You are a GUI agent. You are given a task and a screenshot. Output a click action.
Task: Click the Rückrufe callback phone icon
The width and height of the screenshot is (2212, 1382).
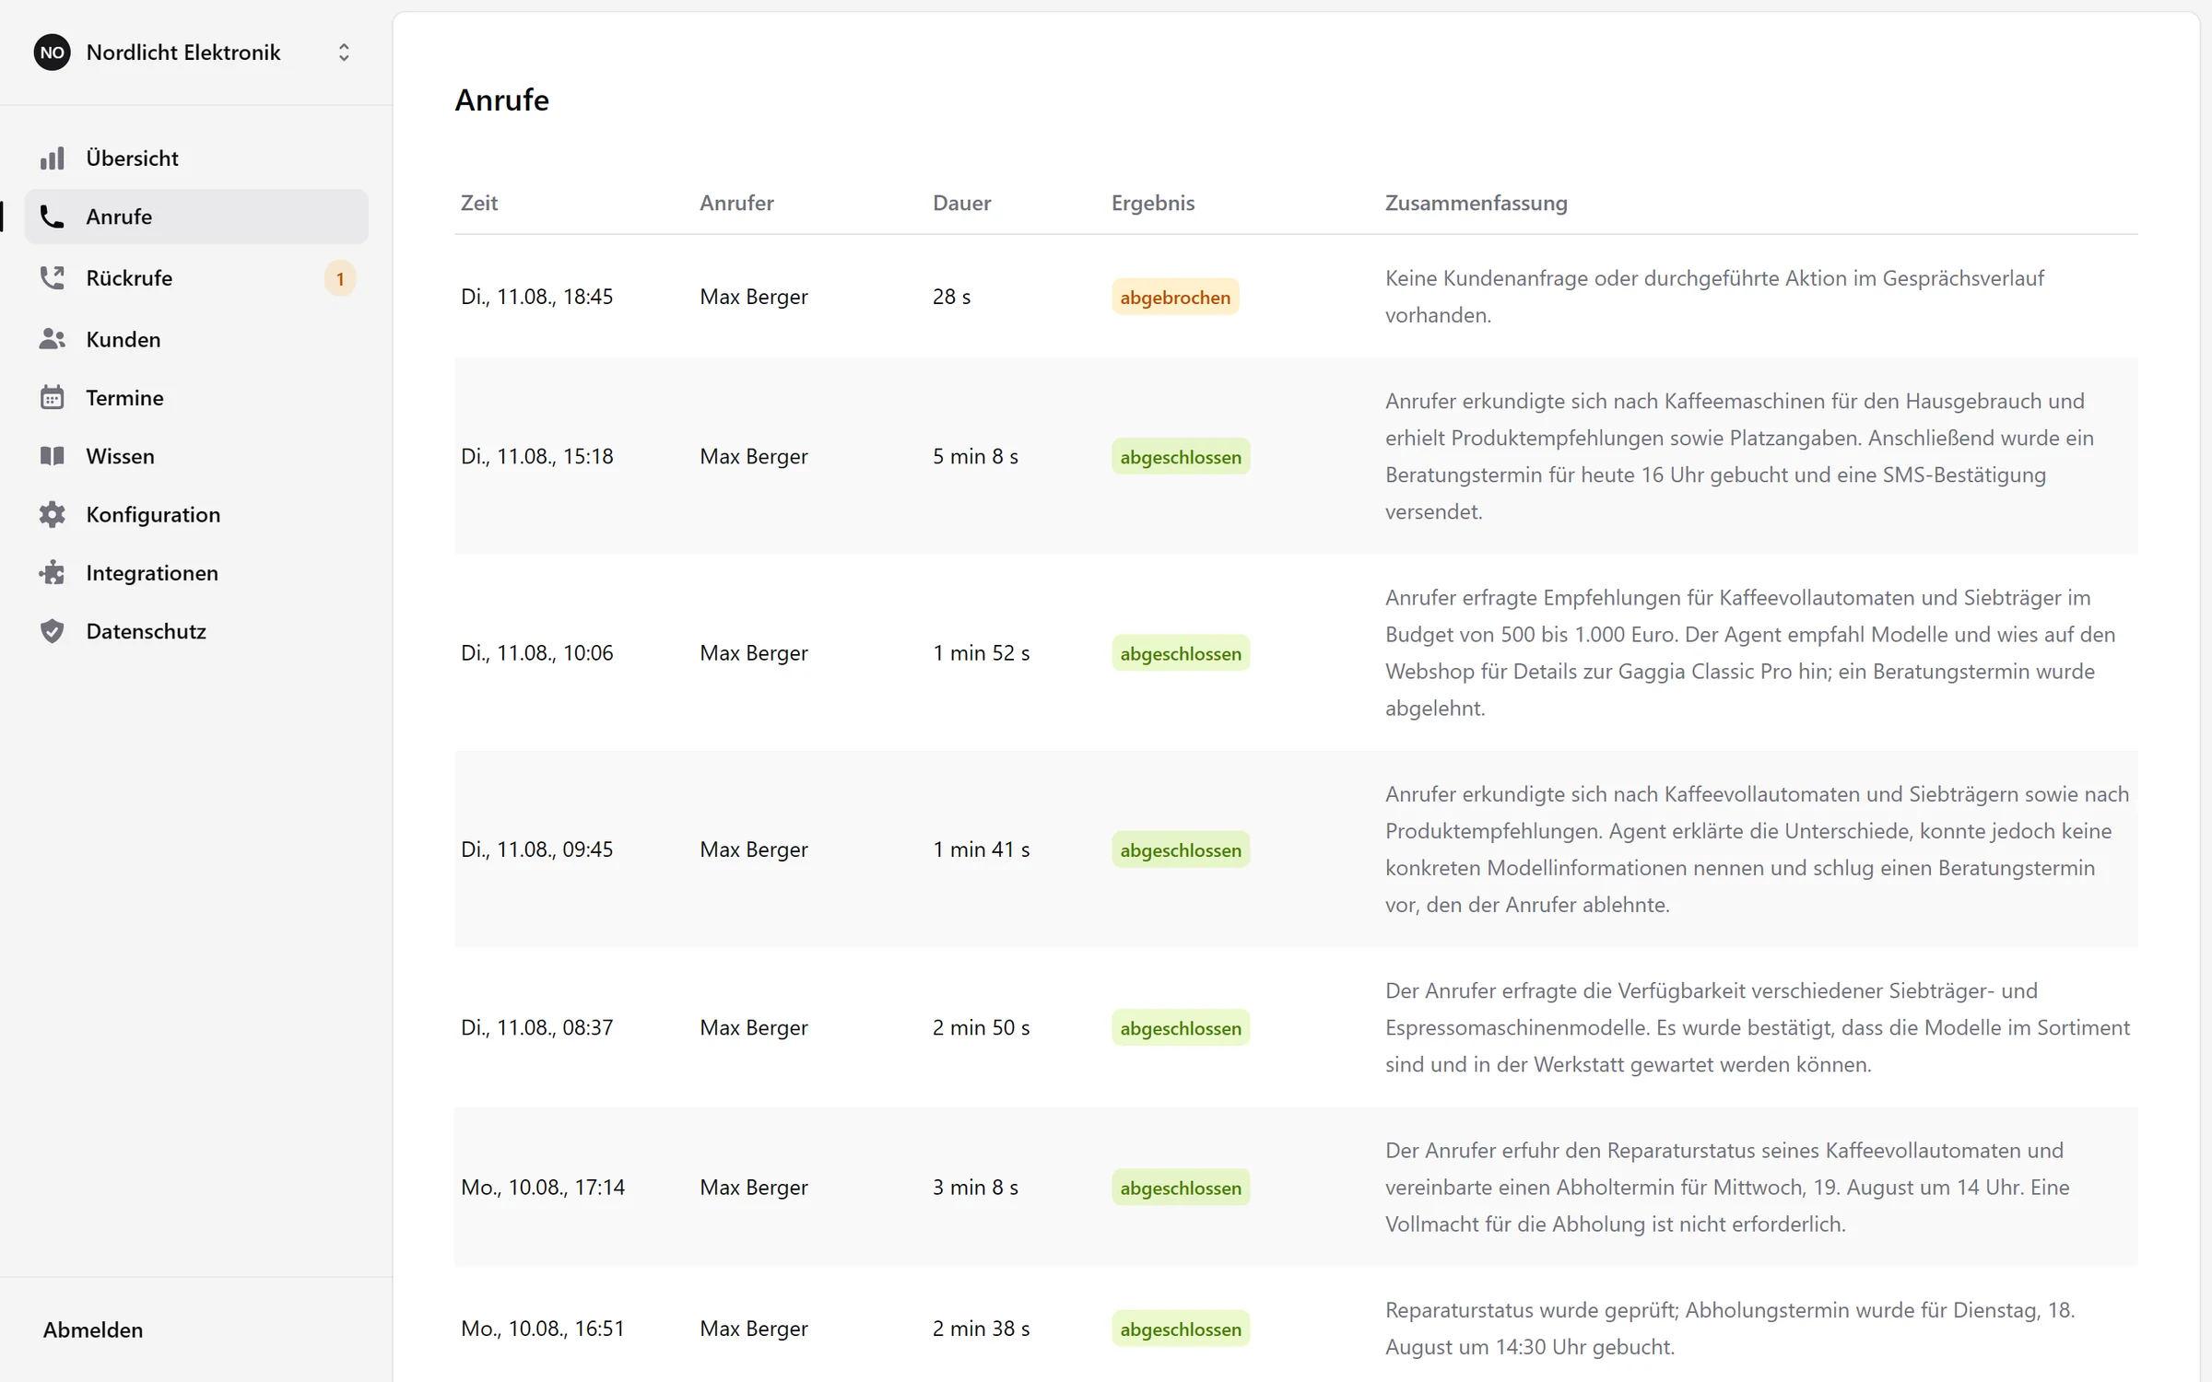(x=53, y=278)
